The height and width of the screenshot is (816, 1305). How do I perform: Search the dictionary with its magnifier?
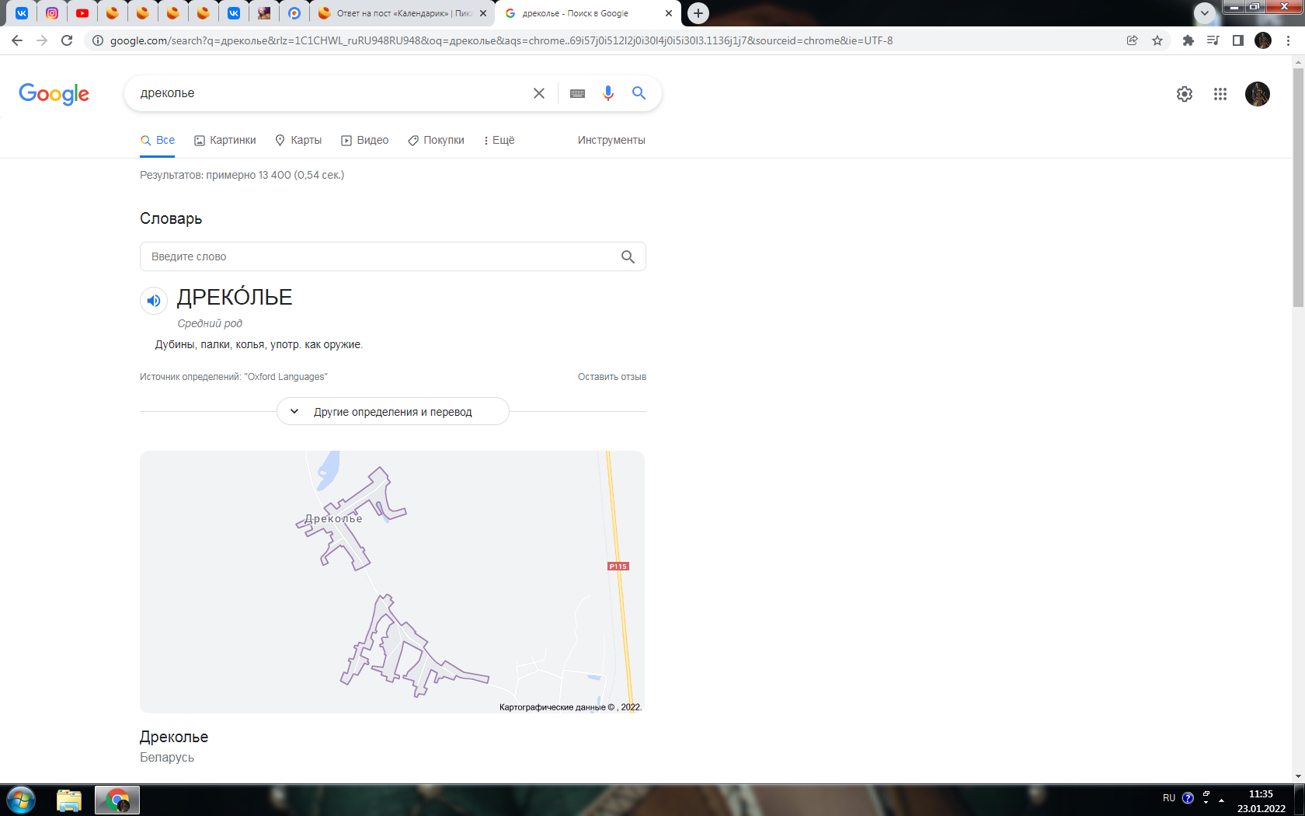click(x=628, y=256)
